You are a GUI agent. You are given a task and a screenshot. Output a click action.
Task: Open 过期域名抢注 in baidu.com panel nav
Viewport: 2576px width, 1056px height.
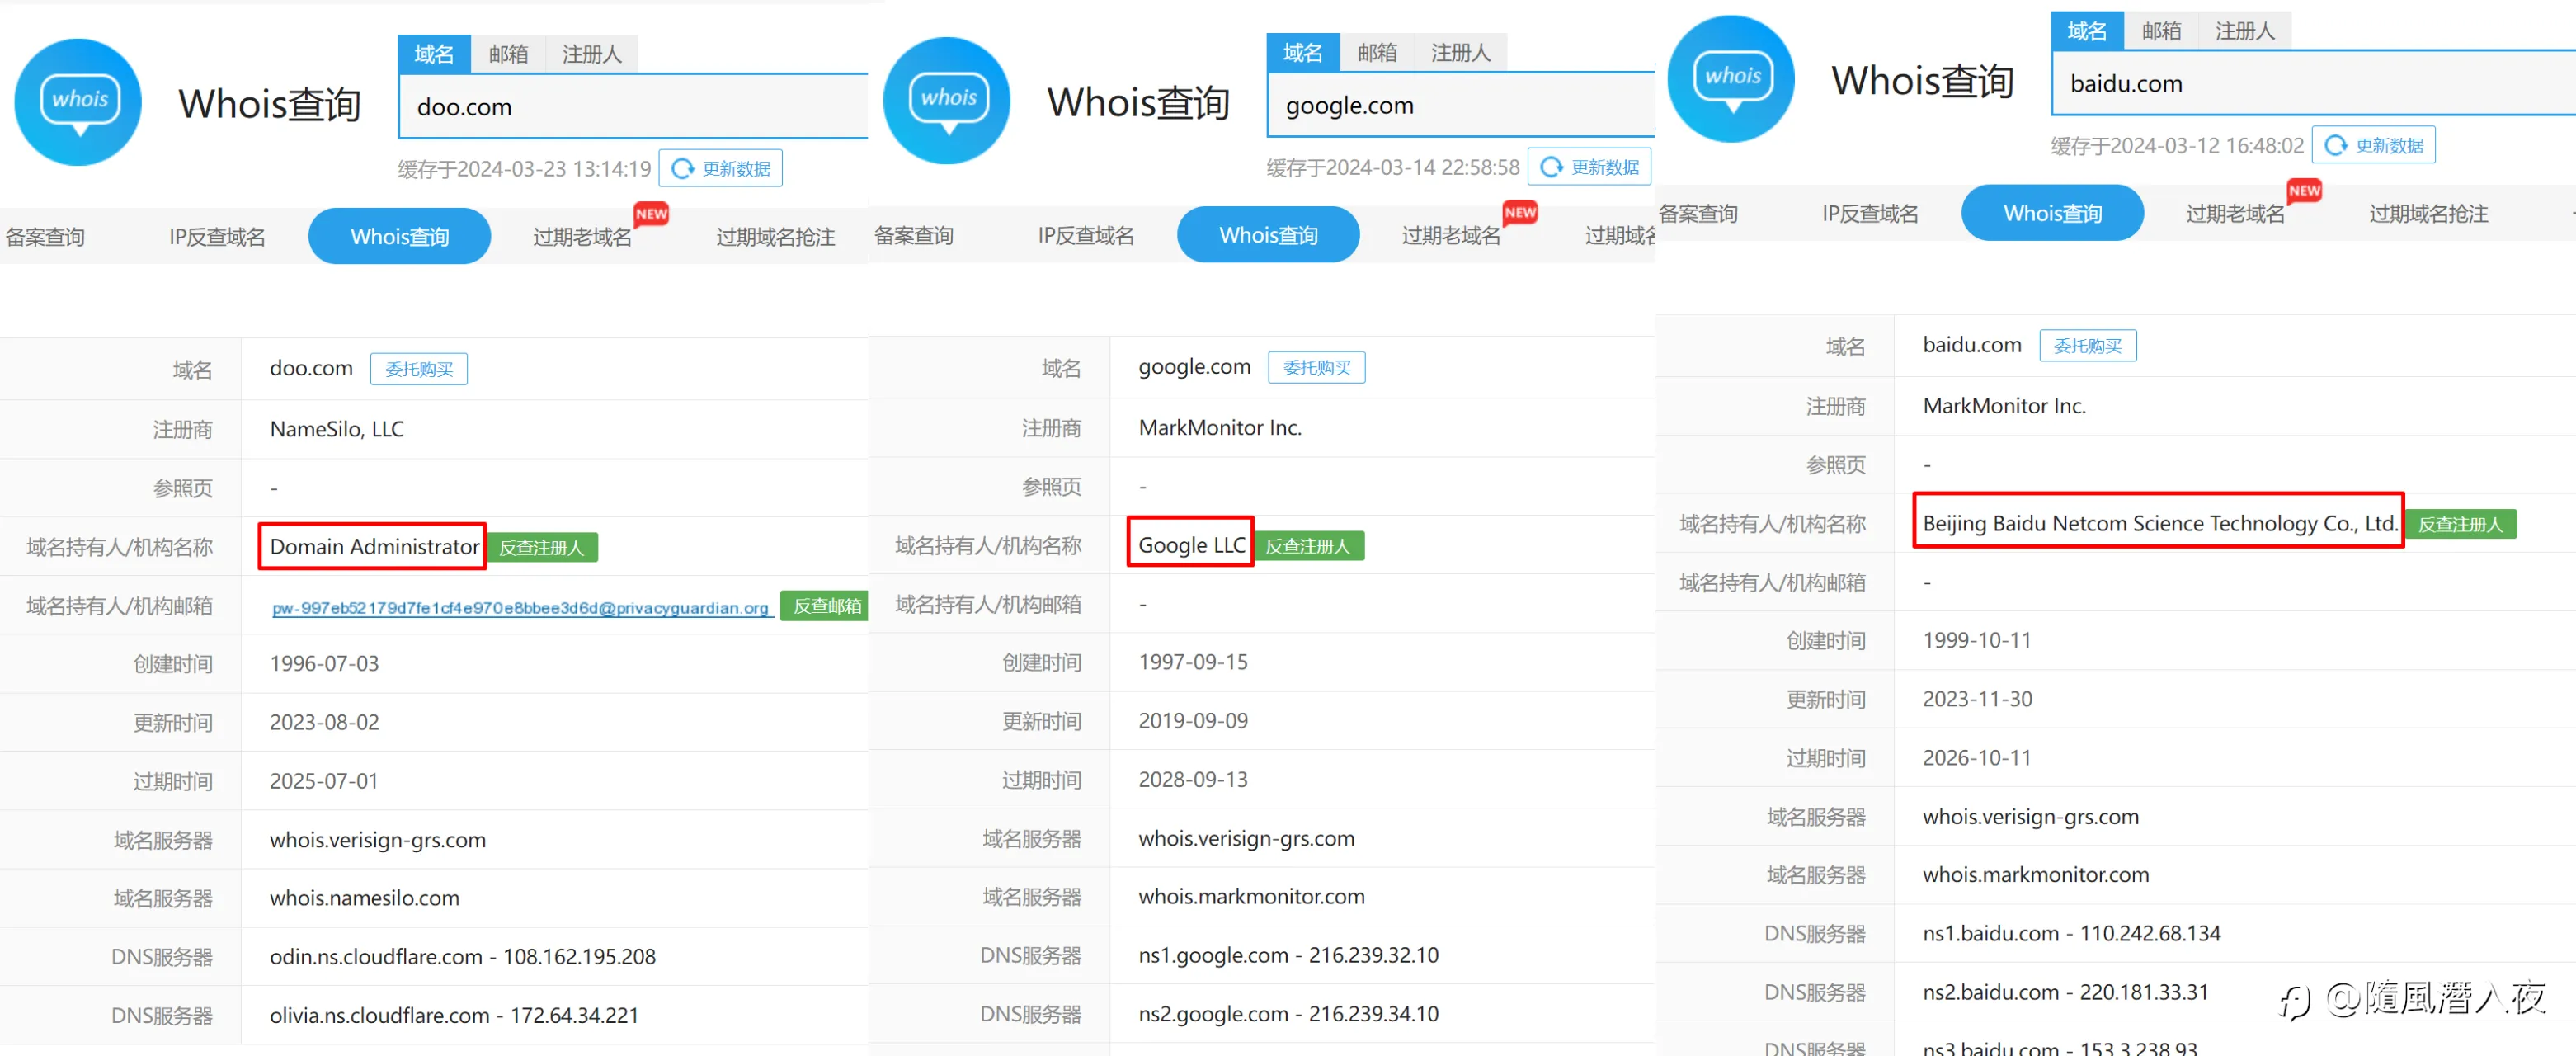pyautogui.click(x=2428, y=213)
